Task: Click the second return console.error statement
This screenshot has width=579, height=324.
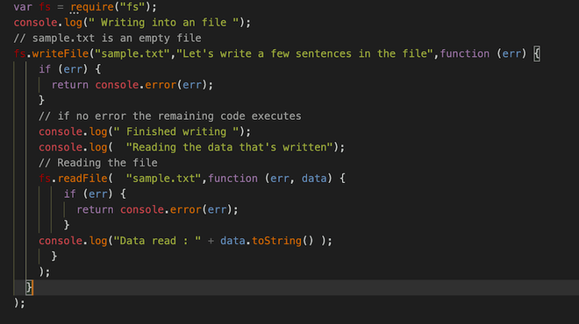Action: point(157,210)
